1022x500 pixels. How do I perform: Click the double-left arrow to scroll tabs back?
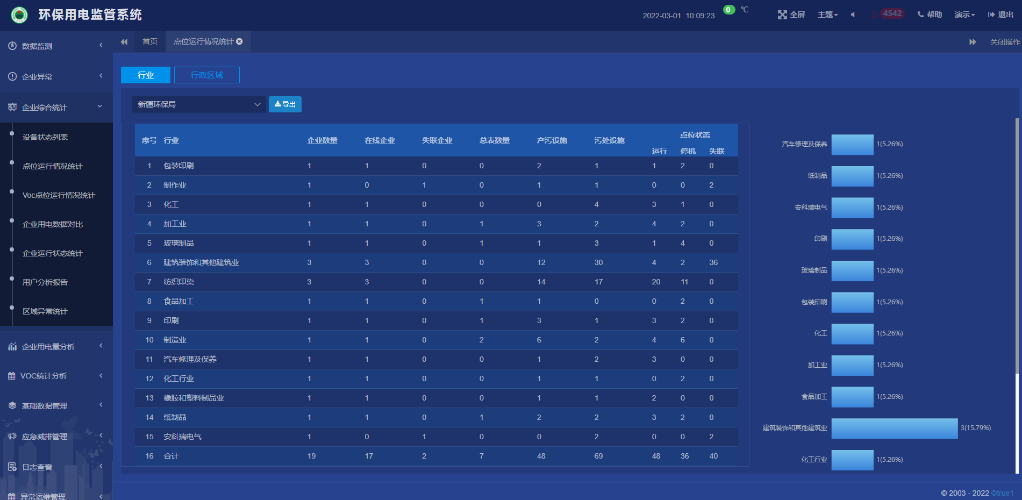124,42
